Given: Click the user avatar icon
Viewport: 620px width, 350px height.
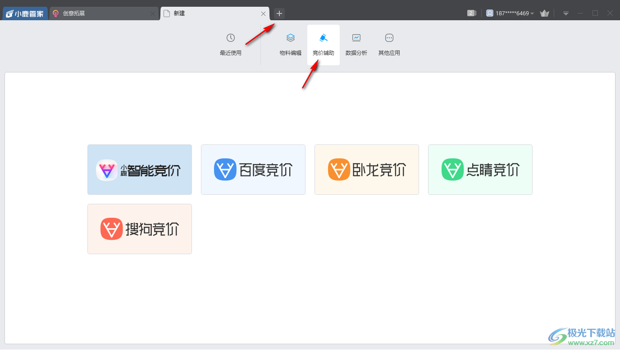Looking at the screenshot, I should click(490, 13).
